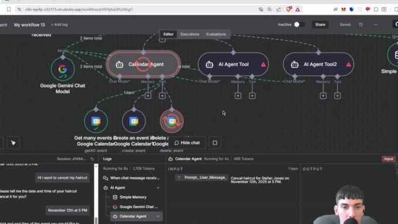Select the Input badge in log details
Image resolution: width=398 pixels, height=224 pixels.
click(x=389, y=159)
